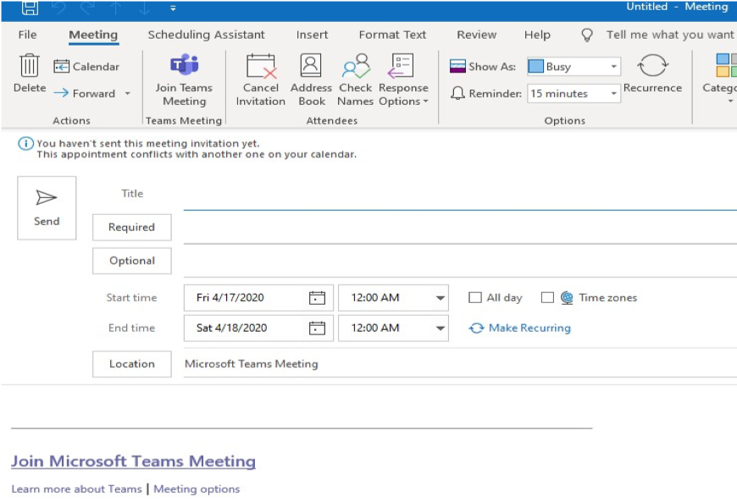Select the Meeting tab
Image resolution: width=737 pixels, height=502 pixels.
pos(93,35)
